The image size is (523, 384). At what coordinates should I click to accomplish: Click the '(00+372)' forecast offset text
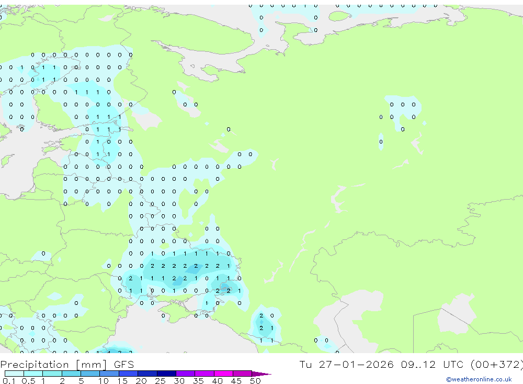click(x=497, y=365)
